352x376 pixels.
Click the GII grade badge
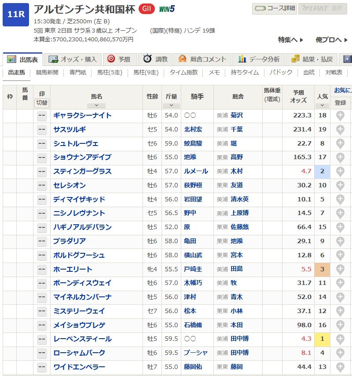point(146,9)
